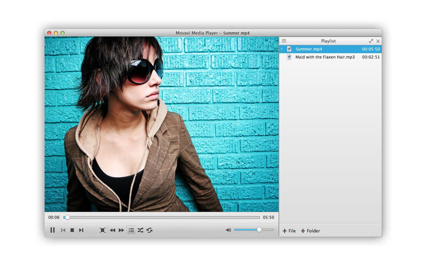426x266 pixels.
Task: Play Maid with the Flaxen Hair.mp3
Action: point(330,57)
